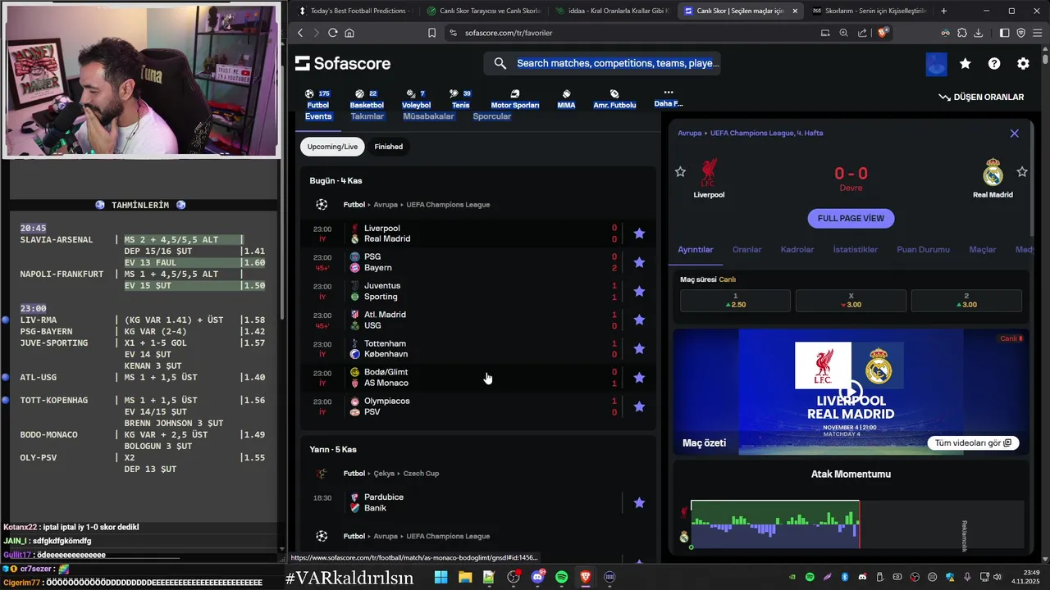Open browser extensions puzzle icon

point(961,33)
